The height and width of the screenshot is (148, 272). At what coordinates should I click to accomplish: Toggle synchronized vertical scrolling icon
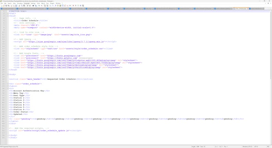(x=44, y=6)
